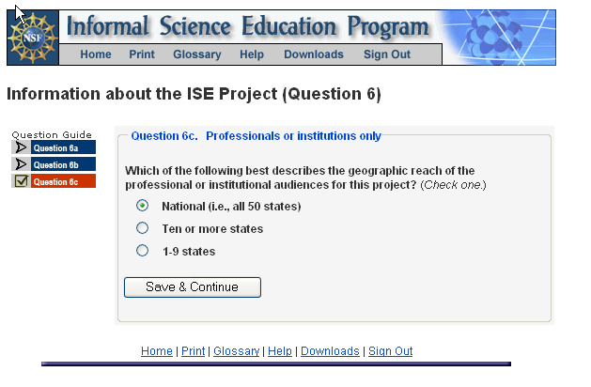The image size is (591, 387).
Task: Open Question 6a in question guide
Action: (x=62, y=147)
